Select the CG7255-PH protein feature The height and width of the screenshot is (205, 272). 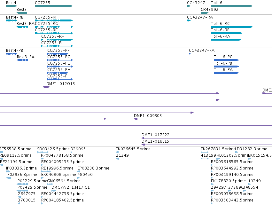coord(58,73)
